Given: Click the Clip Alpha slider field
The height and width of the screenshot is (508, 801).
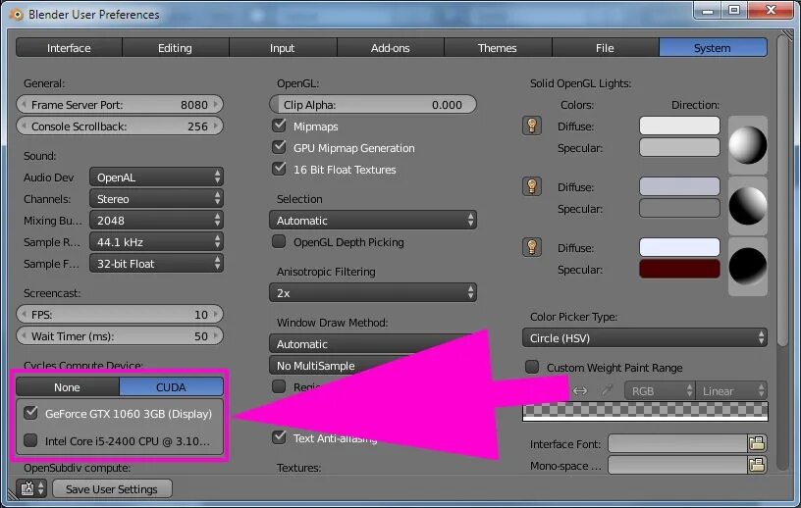Looking at the screenshot, I should coord(373,104).
